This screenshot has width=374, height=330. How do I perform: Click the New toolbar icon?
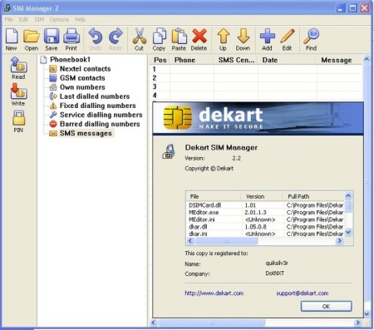pyautogui.click(x=12, y=39)
